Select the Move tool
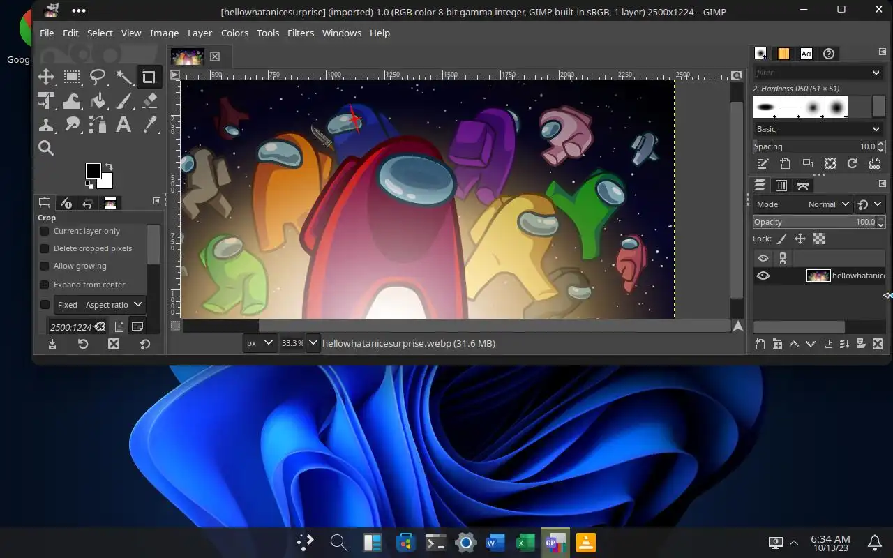The height and width of the screenshot is (558, 893). [x=46, y=77]
